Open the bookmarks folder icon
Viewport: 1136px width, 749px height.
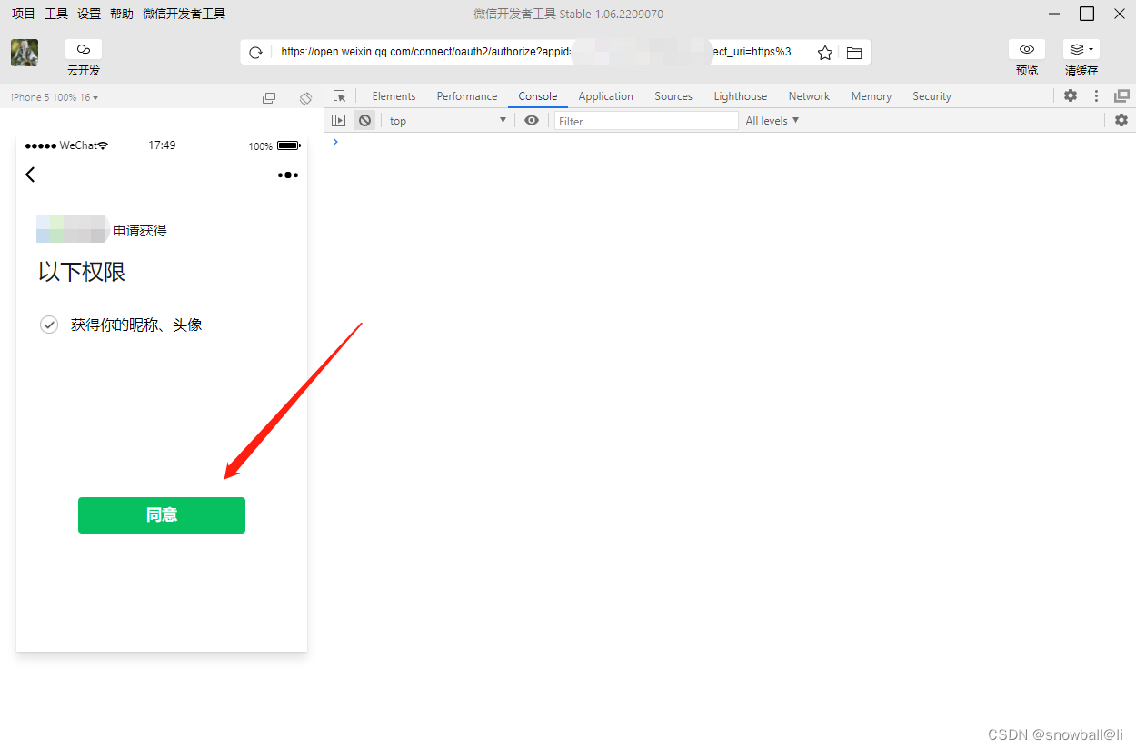(x=854, y=53)
